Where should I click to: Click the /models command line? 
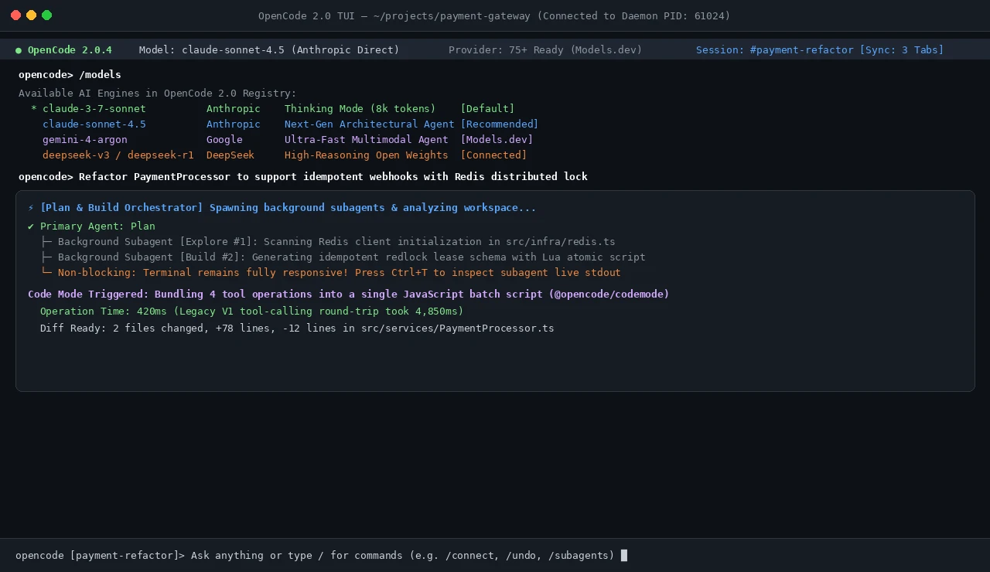70,75
